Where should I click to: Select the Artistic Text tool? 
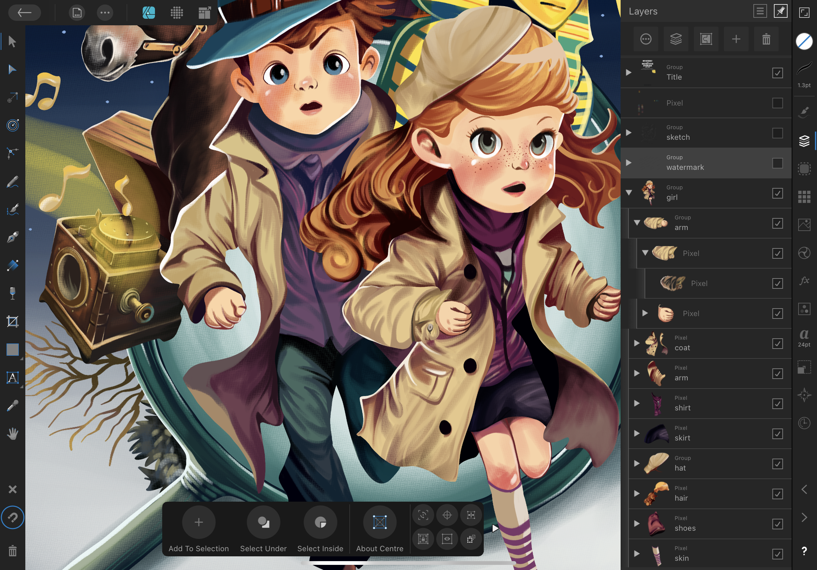pos(12,377)
